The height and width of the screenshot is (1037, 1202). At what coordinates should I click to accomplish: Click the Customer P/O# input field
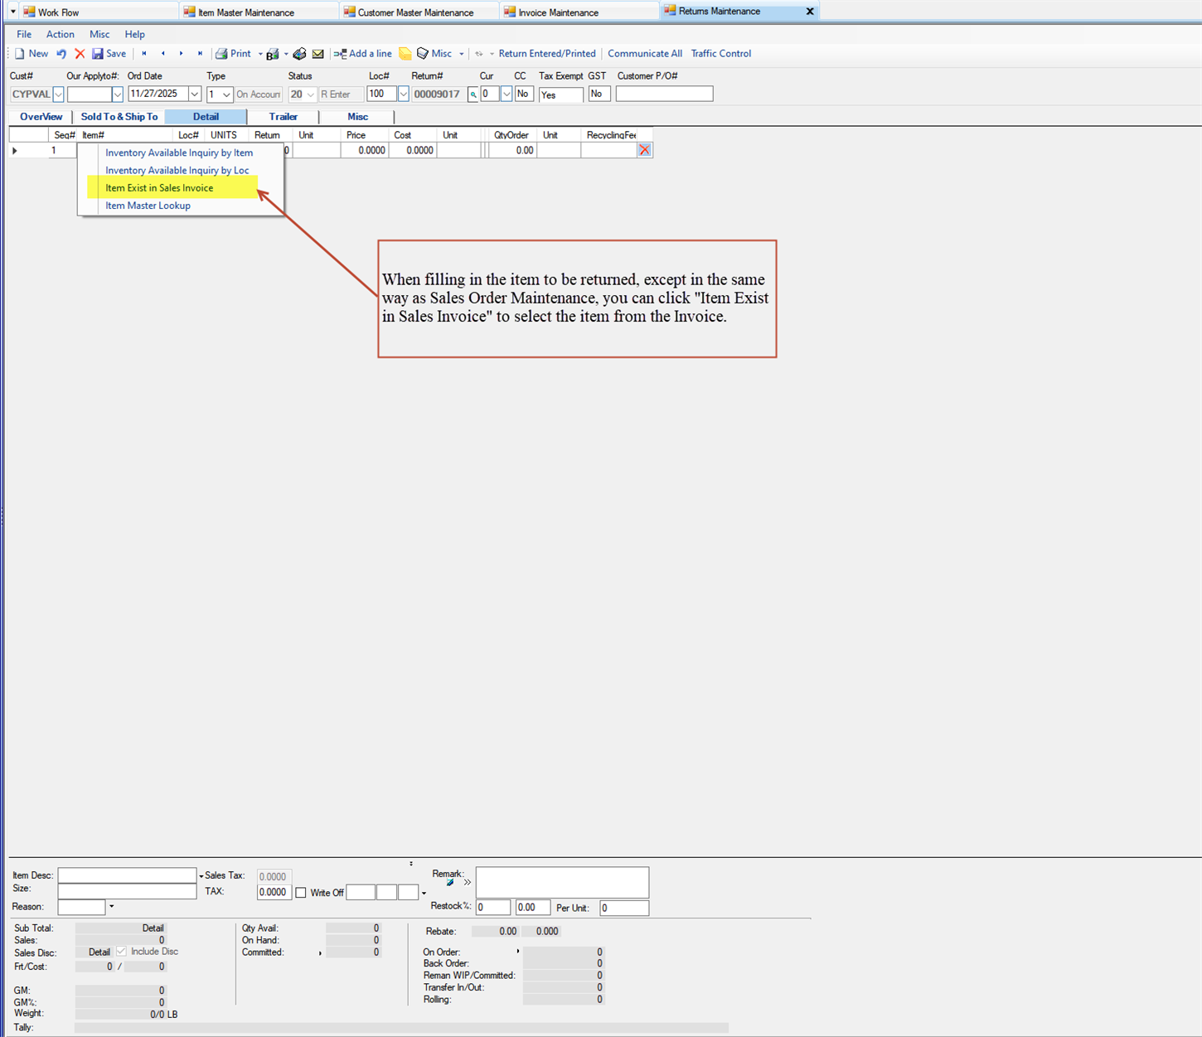pyautogui.click(x=664, y=94)
